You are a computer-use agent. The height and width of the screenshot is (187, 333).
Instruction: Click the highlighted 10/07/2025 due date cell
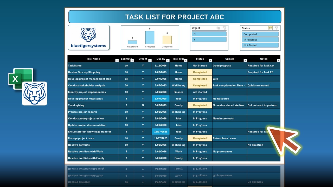pyautogui.click(x=161, y=132)
